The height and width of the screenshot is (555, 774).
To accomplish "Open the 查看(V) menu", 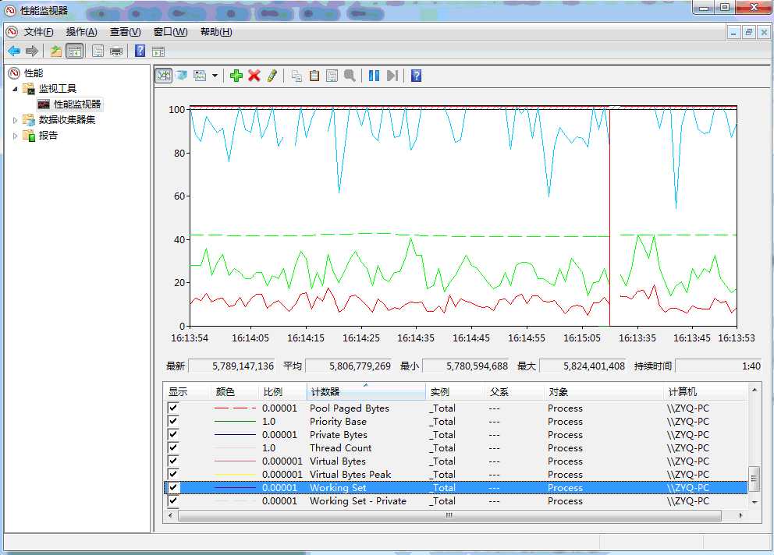I will pyautogui.click(x=125, y=32).
